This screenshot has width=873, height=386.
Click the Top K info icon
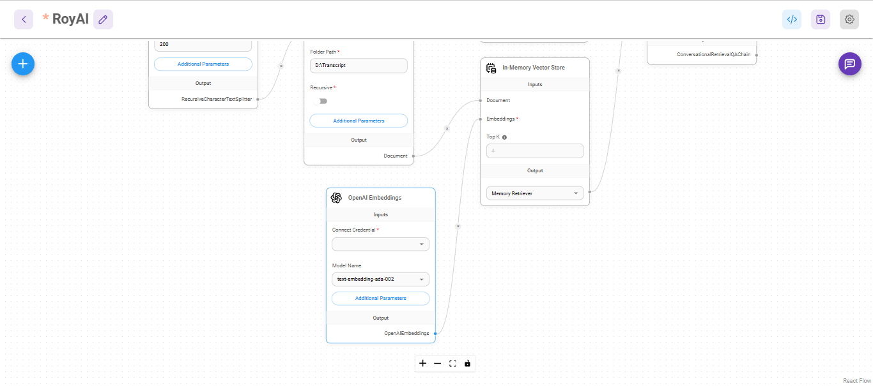click(505, 137)
